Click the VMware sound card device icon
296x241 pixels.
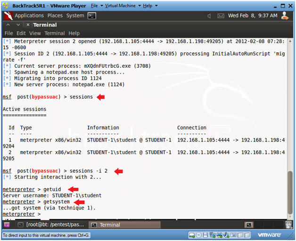point(226,235)
